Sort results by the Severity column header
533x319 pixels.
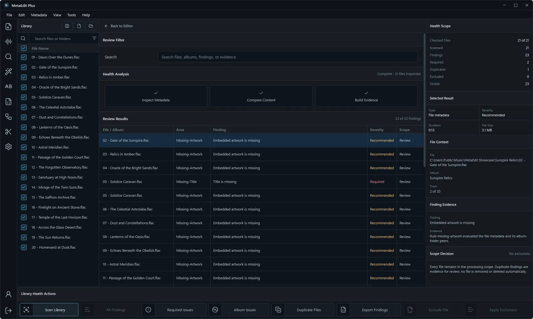(382, 130)
